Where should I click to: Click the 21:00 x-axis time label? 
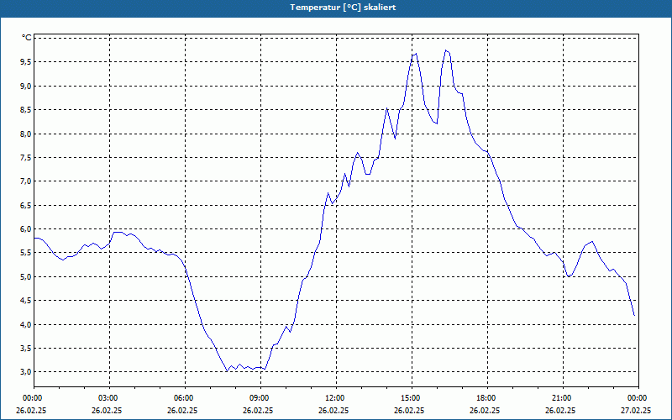tap(563, 398)
